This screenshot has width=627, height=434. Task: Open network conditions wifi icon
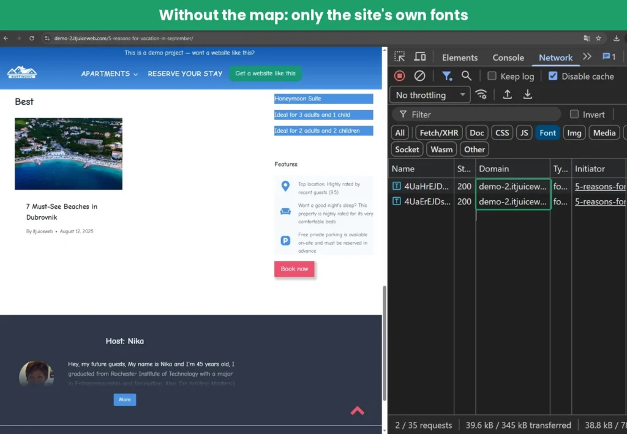(x=481, y=95)
